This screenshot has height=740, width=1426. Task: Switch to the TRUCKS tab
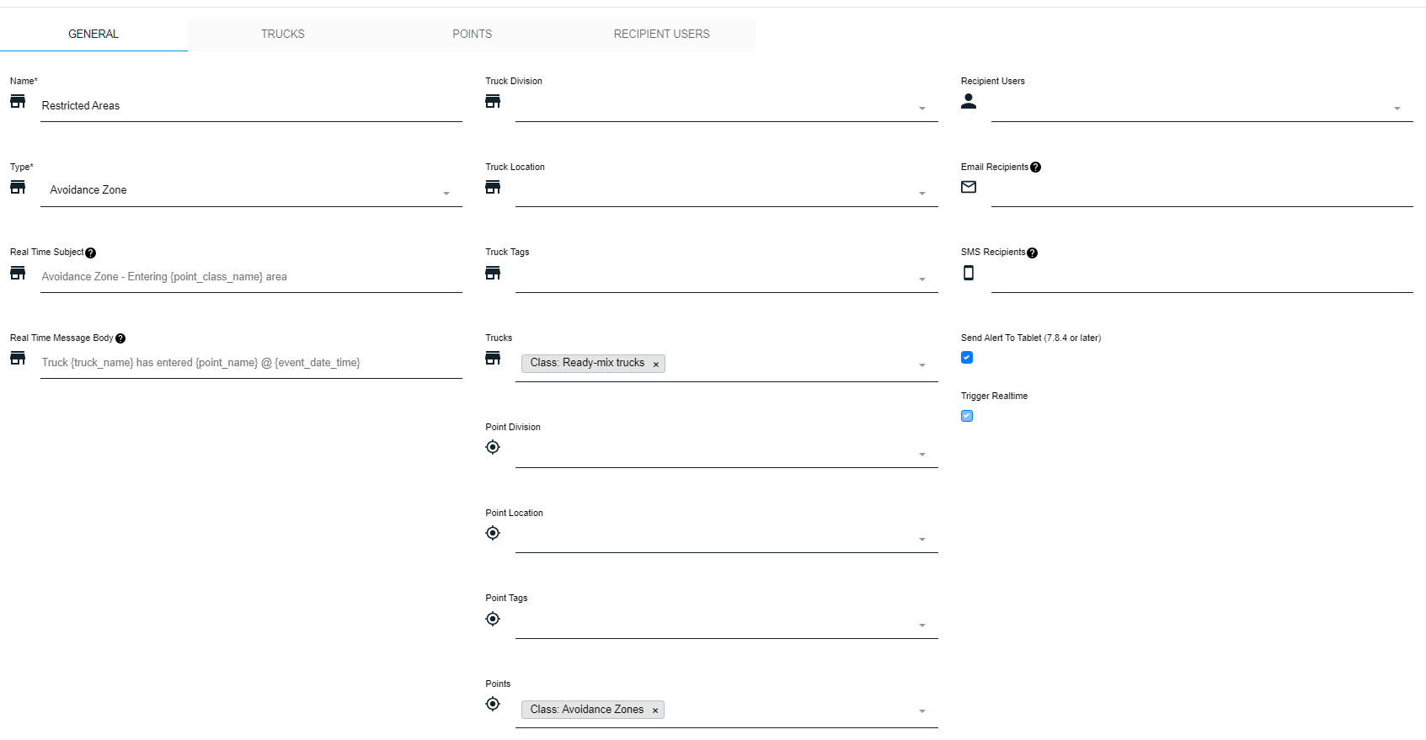[282, 35]
